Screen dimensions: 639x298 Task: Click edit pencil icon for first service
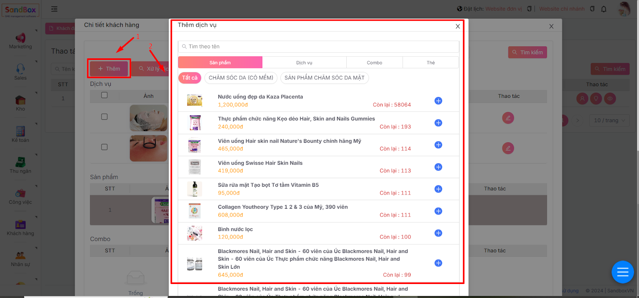click(x=508, y=118)
